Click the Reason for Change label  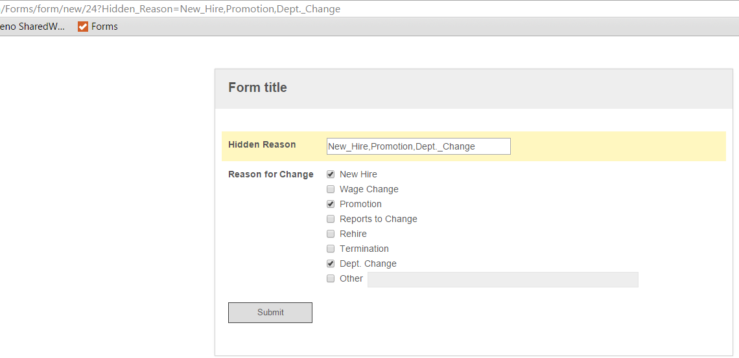tap(270, 175)
